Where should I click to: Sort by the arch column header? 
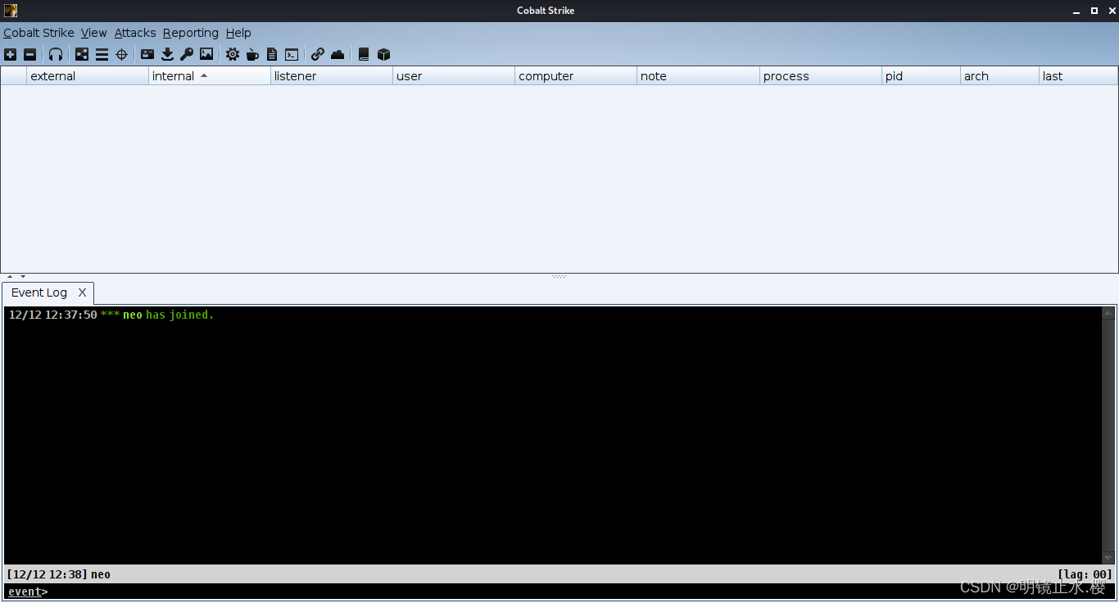[999, 76]
